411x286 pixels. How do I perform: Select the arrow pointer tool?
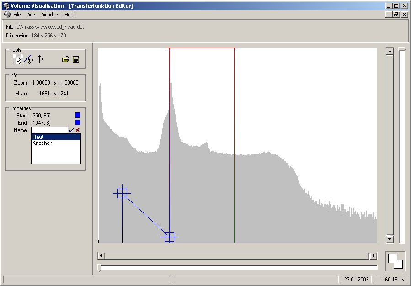pyautogui.click(x=18, y=59)
